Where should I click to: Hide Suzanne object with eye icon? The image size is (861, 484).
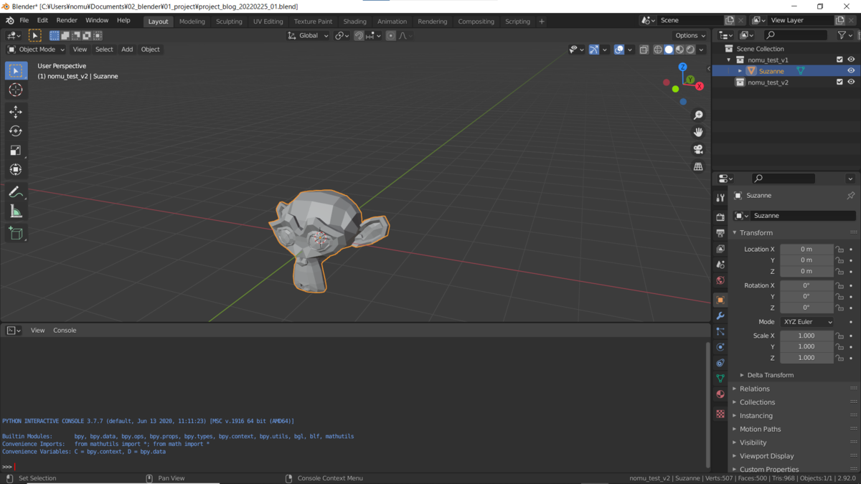pyautogui.click(x=851, y=71)
